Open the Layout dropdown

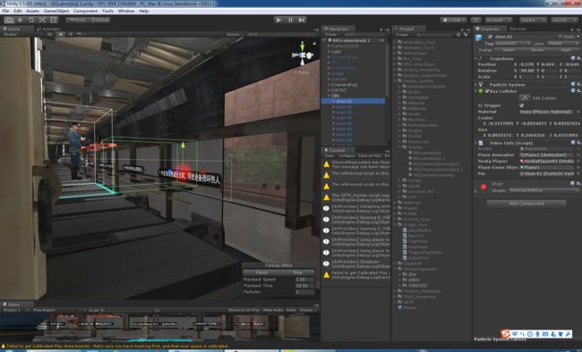pos(564,20)
